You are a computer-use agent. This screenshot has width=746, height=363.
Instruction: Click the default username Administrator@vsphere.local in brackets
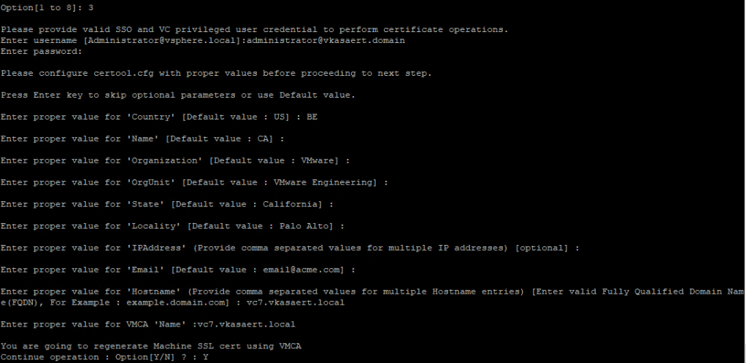pyautogui.click(x=161, y=41)
